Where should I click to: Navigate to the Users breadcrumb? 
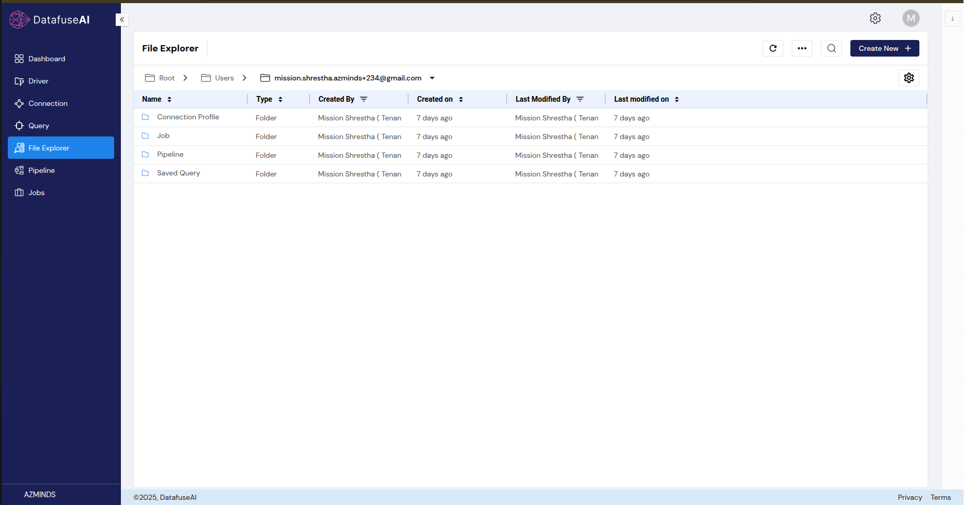coord(225,78)
